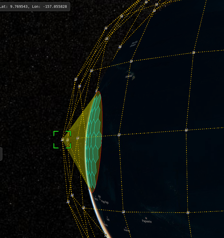Click the Hawaii map label
This screenshot has width=224, height=238.
[129, 77]
